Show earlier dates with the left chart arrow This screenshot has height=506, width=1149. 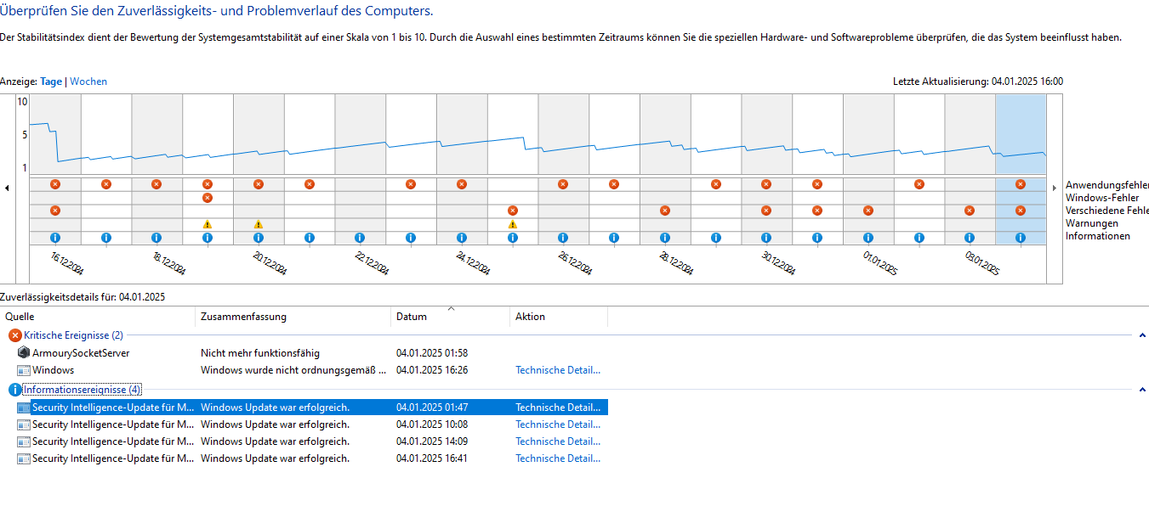pyautogui.click(x=7, y=188)
